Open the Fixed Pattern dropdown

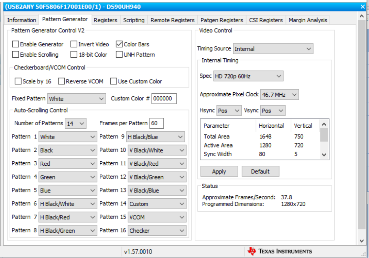pos(77,98)
